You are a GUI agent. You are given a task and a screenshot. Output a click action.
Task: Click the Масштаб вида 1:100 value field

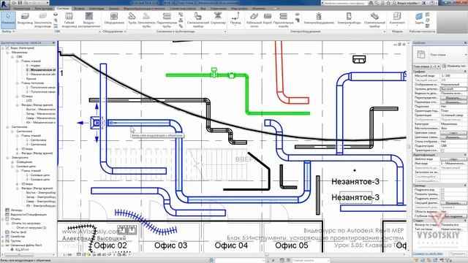click(x=453, y=76)
